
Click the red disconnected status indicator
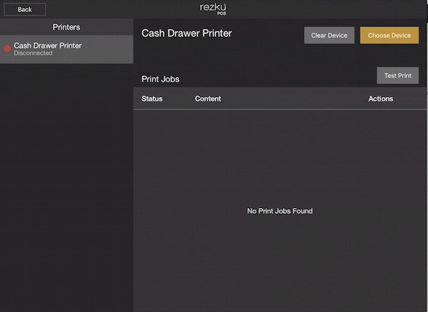click(x=7, y=48)
